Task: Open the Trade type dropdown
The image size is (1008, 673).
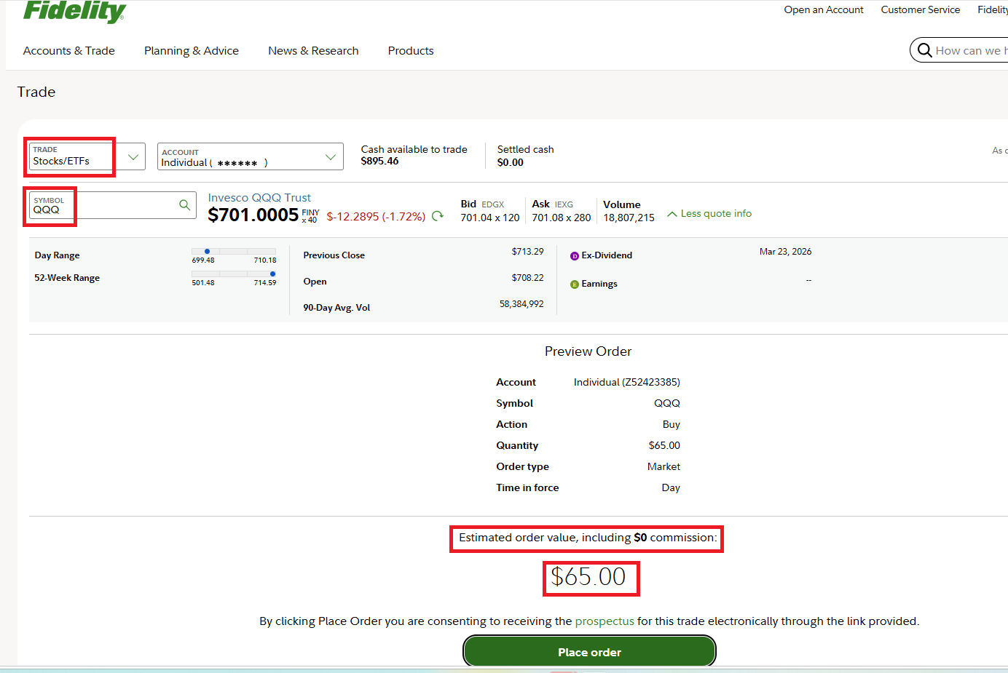Action: click(x=87, y=156)
